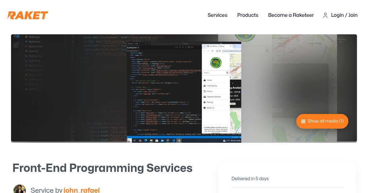Click the gear icon beside Settings
This screenshot has width=368, height=193.
coord(205,102)
